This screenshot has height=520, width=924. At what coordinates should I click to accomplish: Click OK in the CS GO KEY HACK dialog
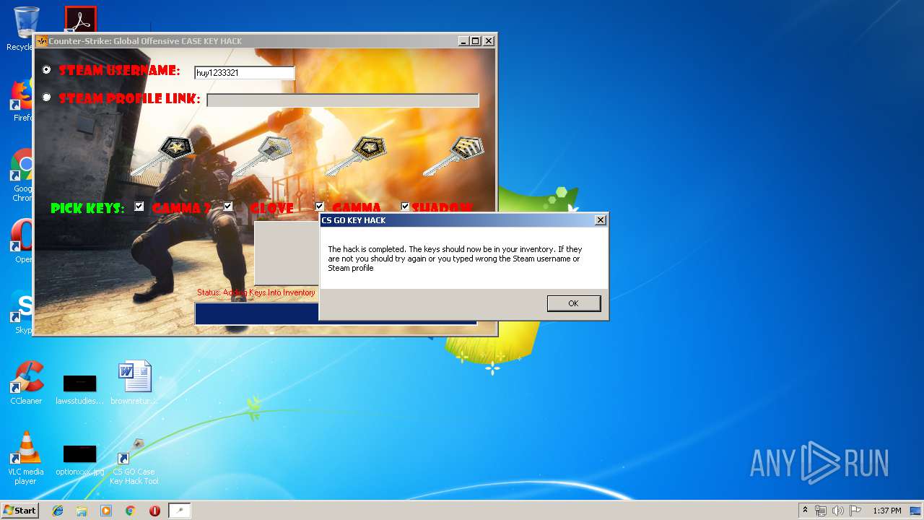(573, 303)
